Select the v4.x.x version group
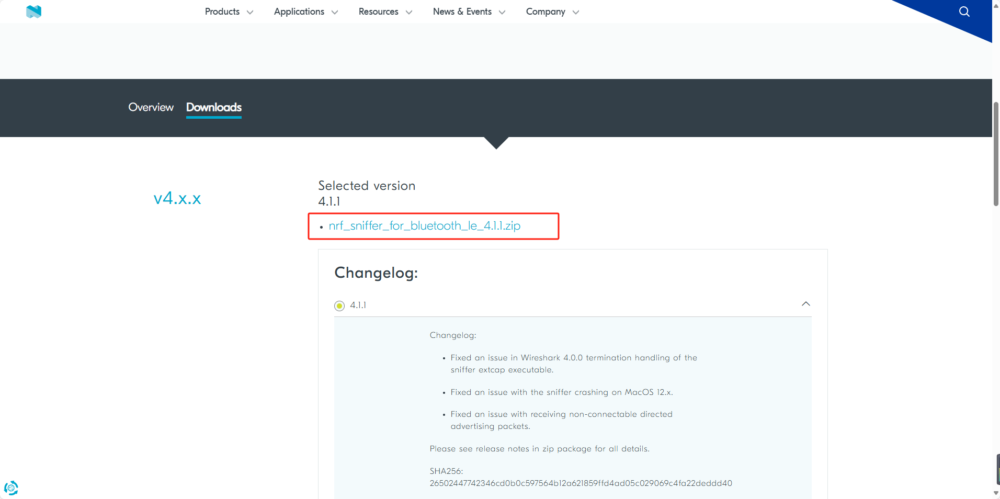1000x499 pixels. pyautogui.click(x=177, y=198)
